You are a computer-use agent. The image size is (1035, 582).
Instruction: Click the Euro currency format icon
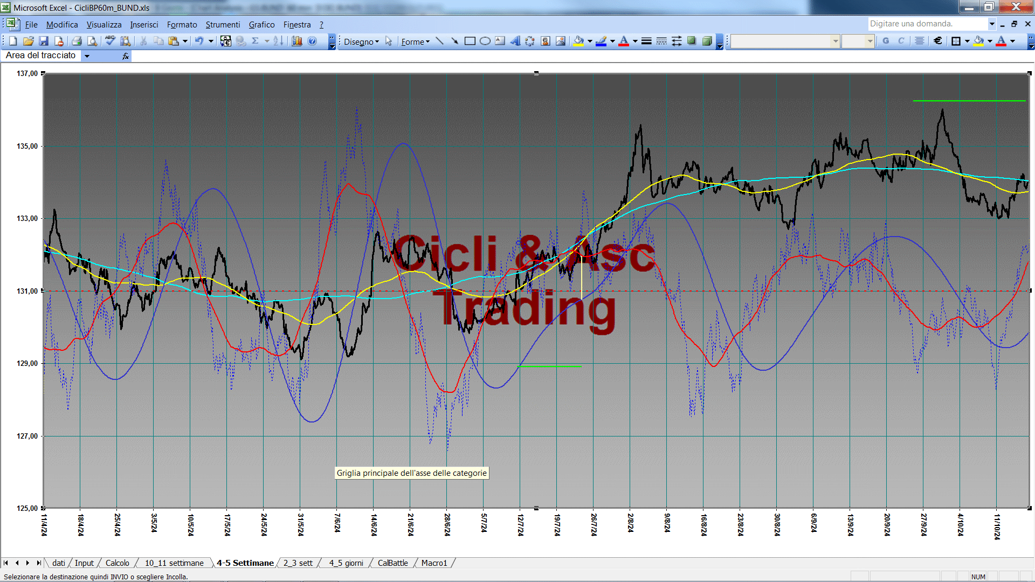(x=938, y=41)
